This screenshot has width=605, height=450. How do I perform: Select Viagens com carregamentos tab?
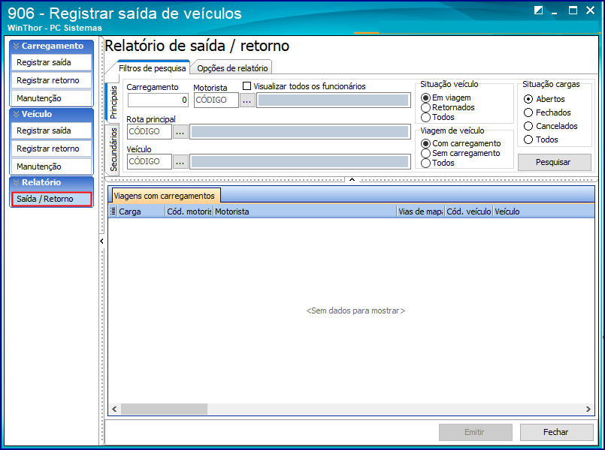(165, 196)
